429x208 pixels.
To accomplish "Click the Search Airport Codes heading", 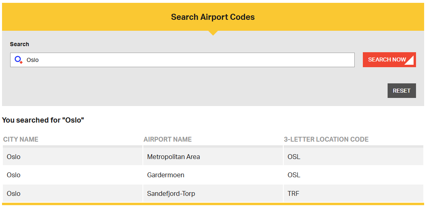I will click(x=213, y=17).
